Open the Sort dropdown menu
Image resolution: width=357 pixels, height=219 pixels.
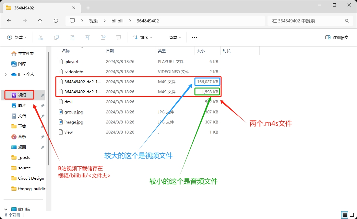[x=143, y=37]
